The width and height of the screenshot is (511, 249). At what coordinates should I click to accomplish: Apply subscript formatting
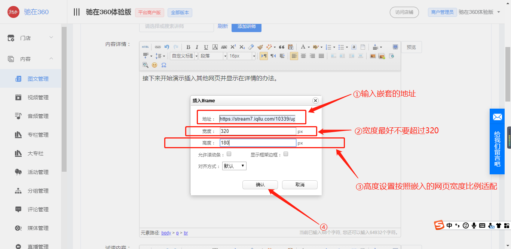242,47
